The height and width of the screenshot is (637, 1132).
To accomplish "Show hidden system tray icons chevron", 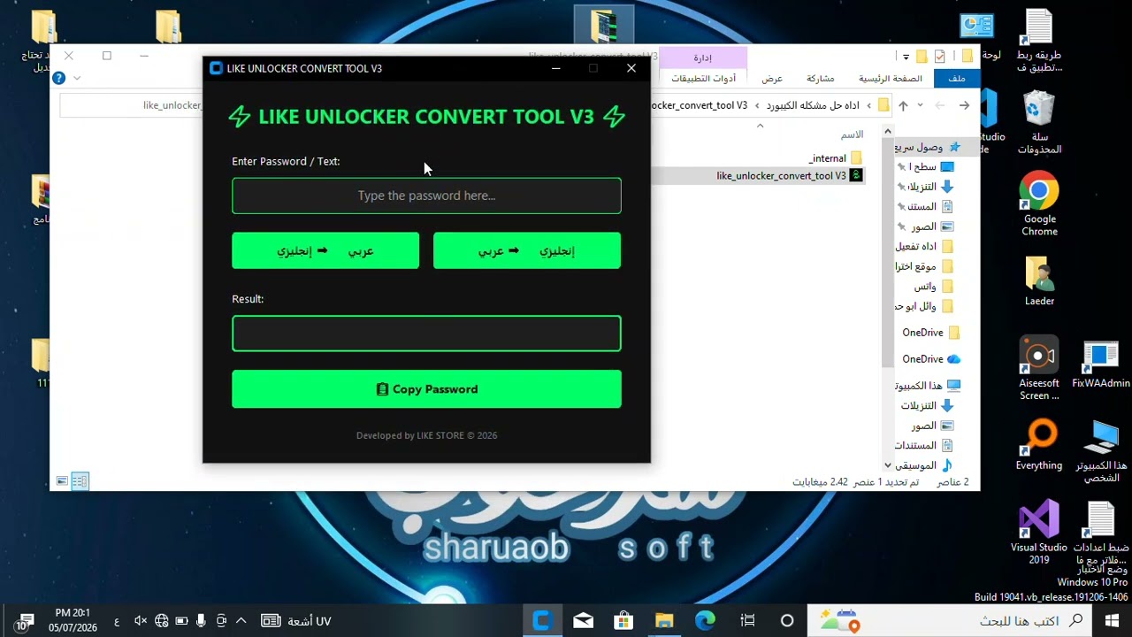I will [x=241, y=621].
